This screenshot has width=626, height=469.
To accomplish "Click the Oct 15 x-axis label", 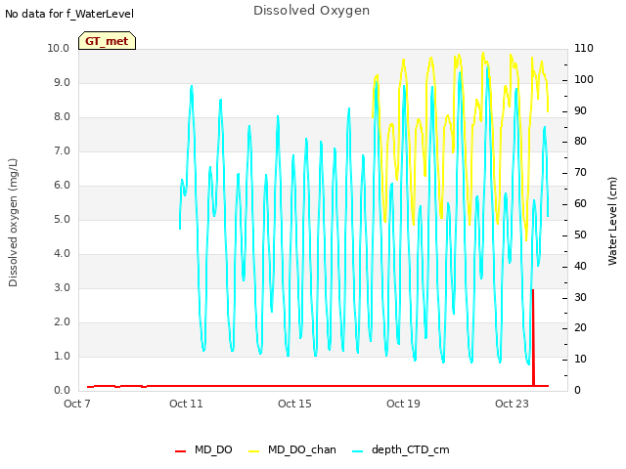I will tap(294, 404).
